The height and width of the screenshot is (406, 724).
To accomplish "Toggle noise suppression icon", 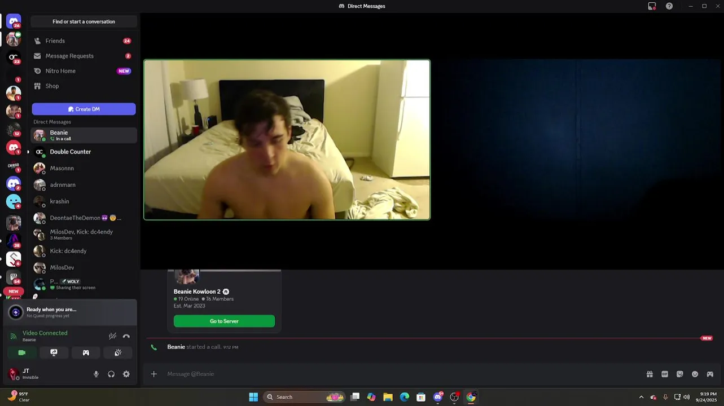I will 112,336.
